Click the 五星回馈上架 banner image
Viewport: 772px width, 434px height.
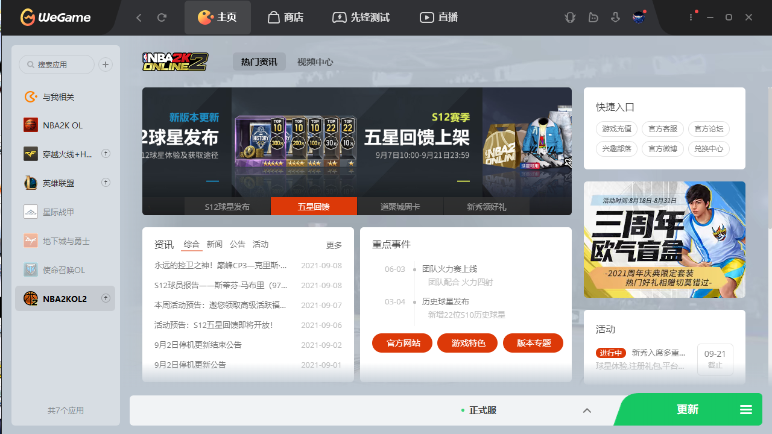pos(357,142)
